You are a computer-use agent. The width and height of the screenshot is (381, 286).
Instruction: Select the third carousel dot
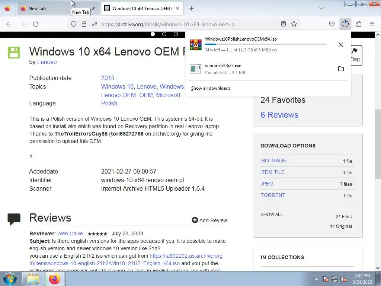click(x=176, y=34)
